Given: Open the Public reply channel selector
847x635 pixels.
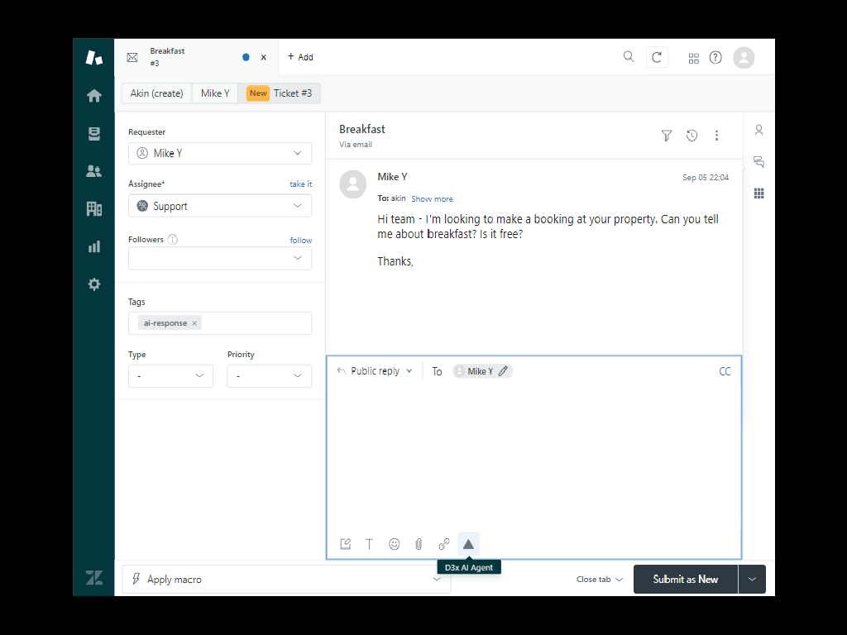Looking at the screenshot, I should pos(375,371).
